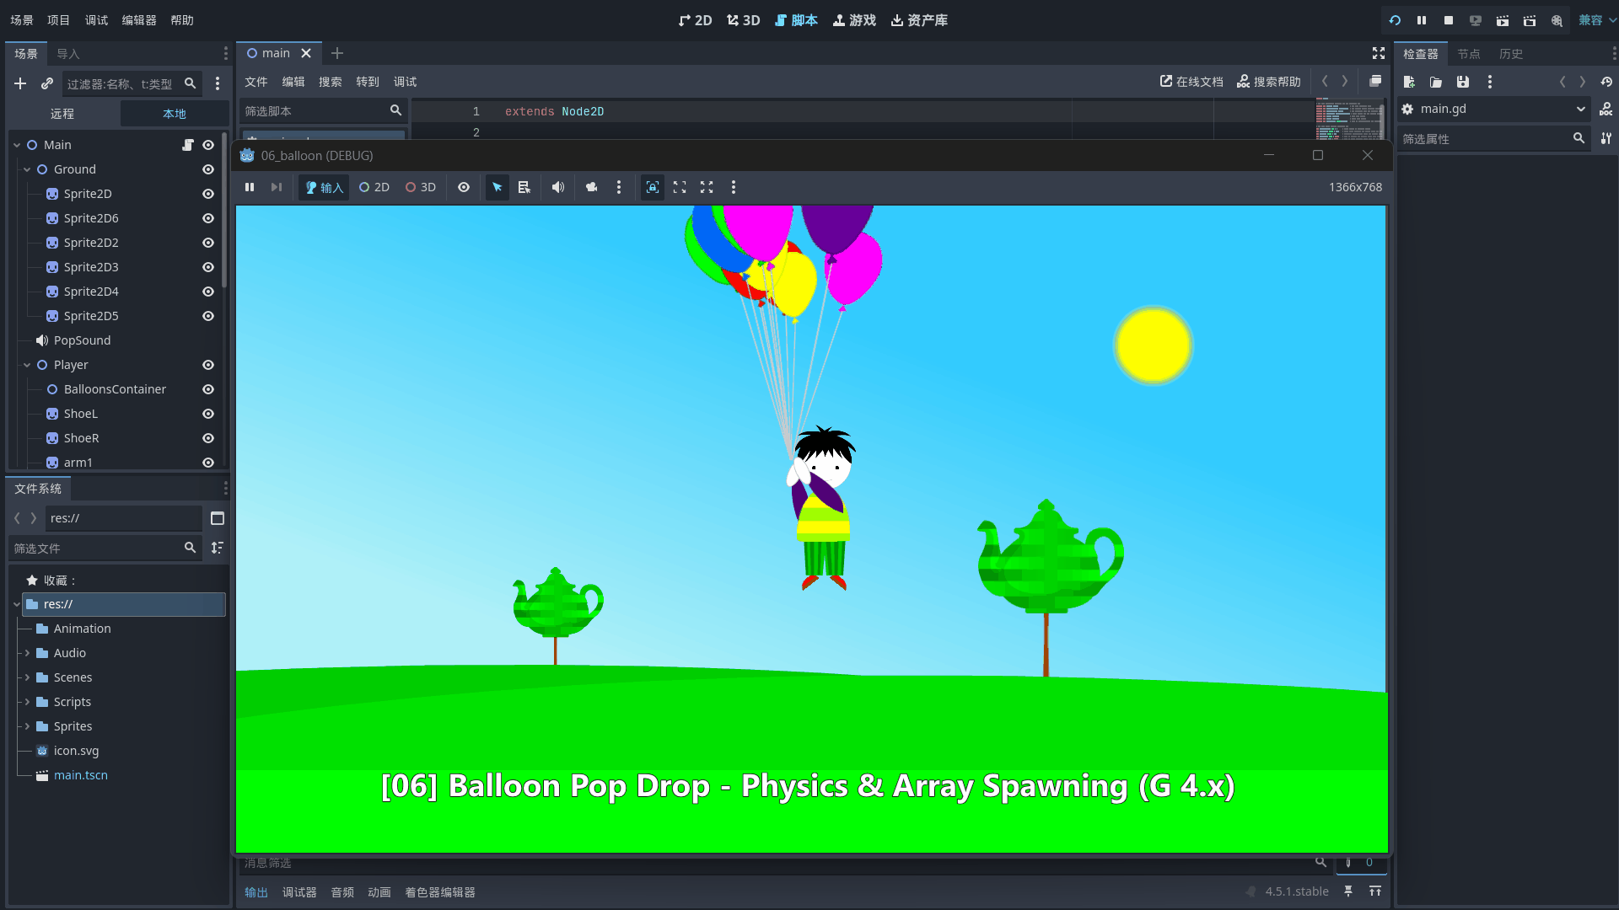The image size is (1619, 910).
Task: Toggle visibility of BalloonsContainer node
Action: pos(208,389)
